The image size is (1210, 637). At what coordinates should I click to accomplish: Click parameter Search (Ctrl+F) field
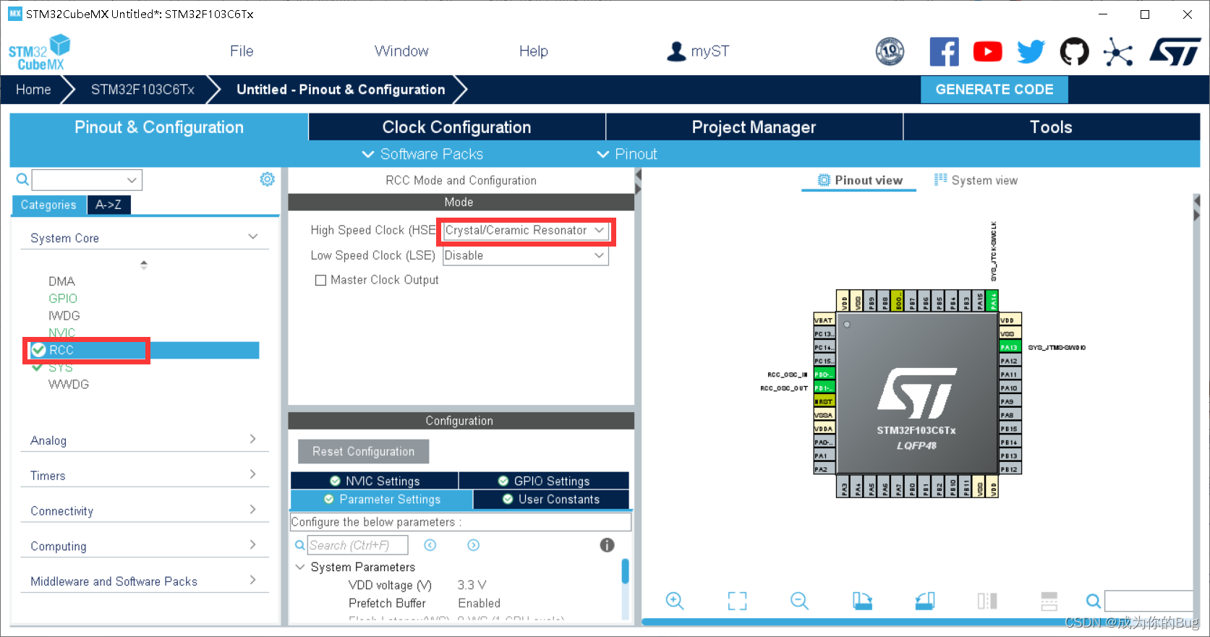coord(357,545)
